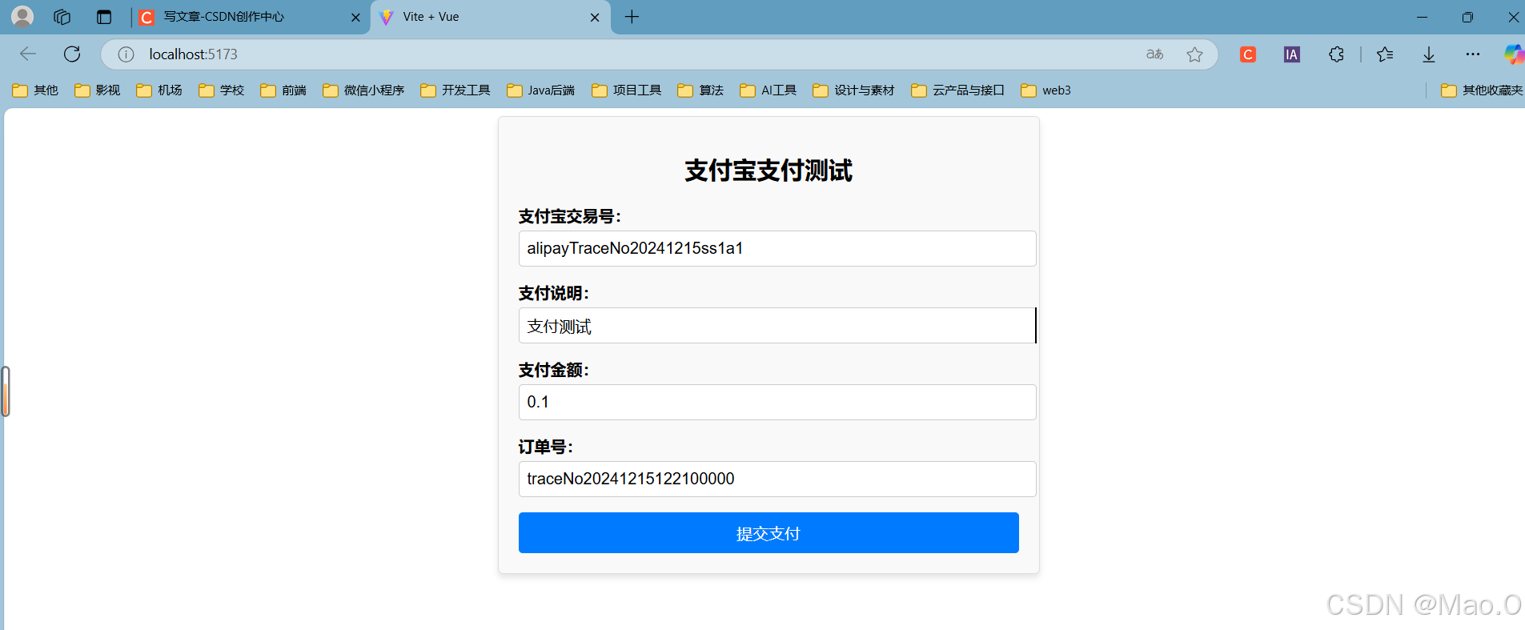This screenshot has width=1525, height=630.
Task: Open the 其他收藏夹 folder
Action: (1482, 90)
